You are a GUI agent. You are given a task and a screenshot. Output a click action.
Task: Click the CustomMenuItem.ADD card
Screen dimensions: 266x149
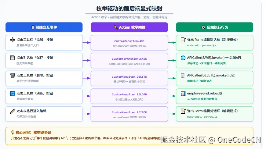tap(129, 43)
